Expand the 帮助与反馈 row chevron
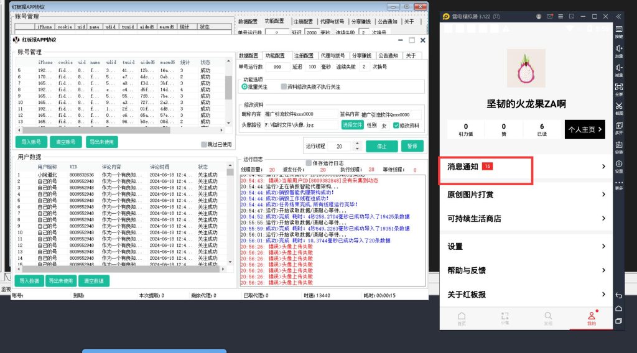 603,270
